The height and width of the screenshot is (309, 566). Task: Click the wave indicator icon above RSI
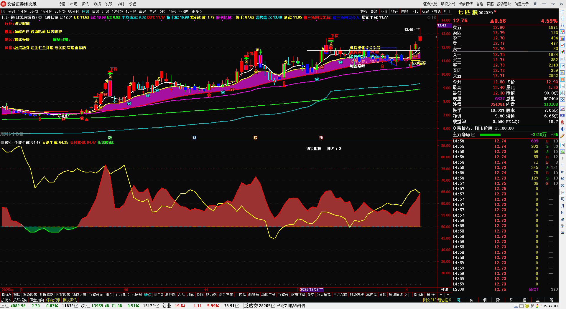coord(562,109)
